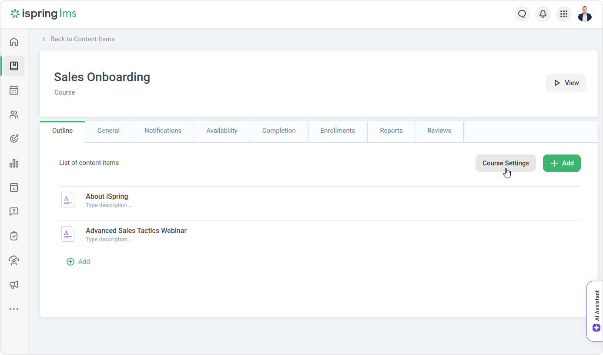Open the Home icon in sidebar

[x=14, y=42]
